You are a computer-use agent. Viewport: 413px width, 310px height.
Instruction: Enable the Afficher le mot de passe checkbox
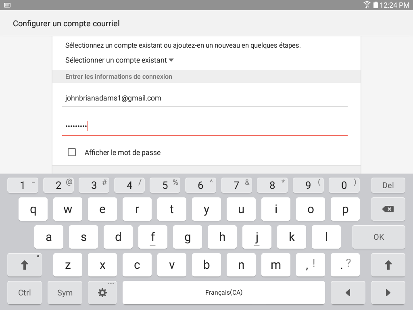72,152
